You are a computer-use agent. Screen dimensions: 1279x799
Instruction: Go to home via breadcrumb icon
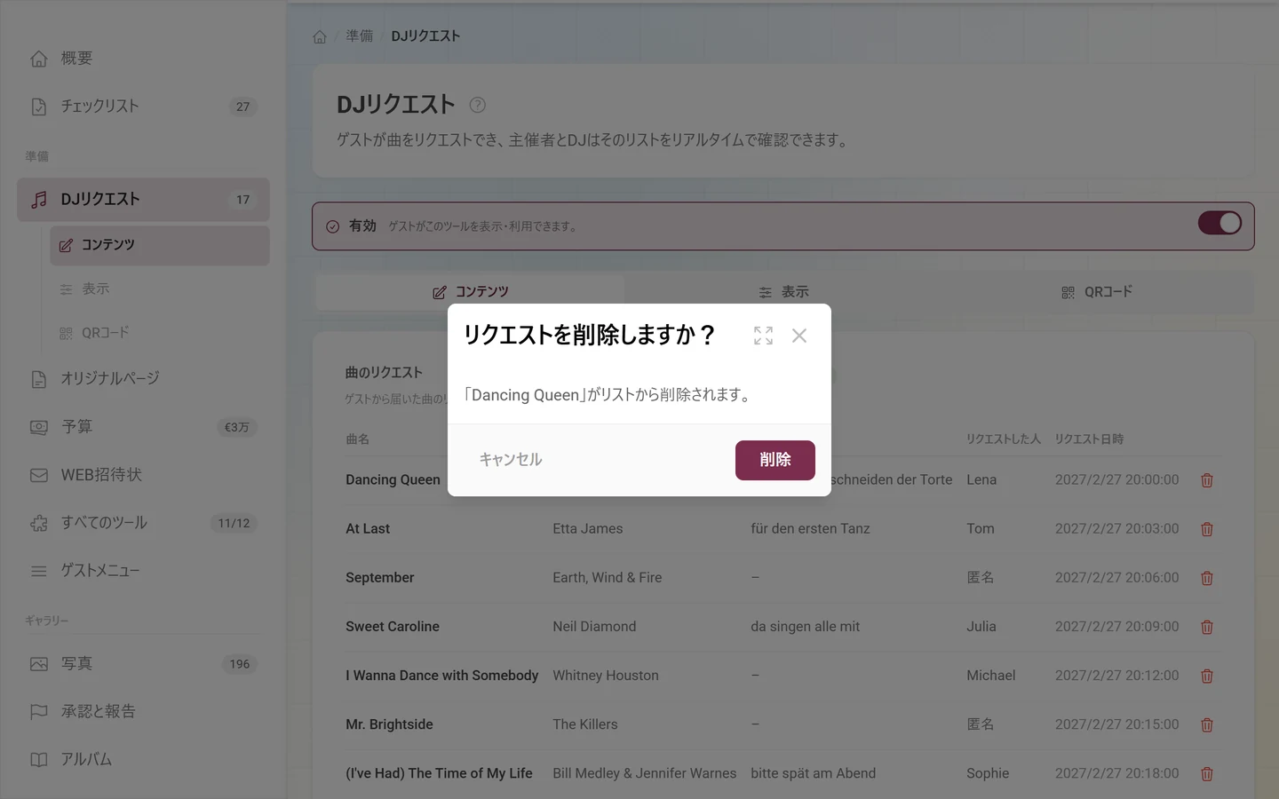pos(320,36)
